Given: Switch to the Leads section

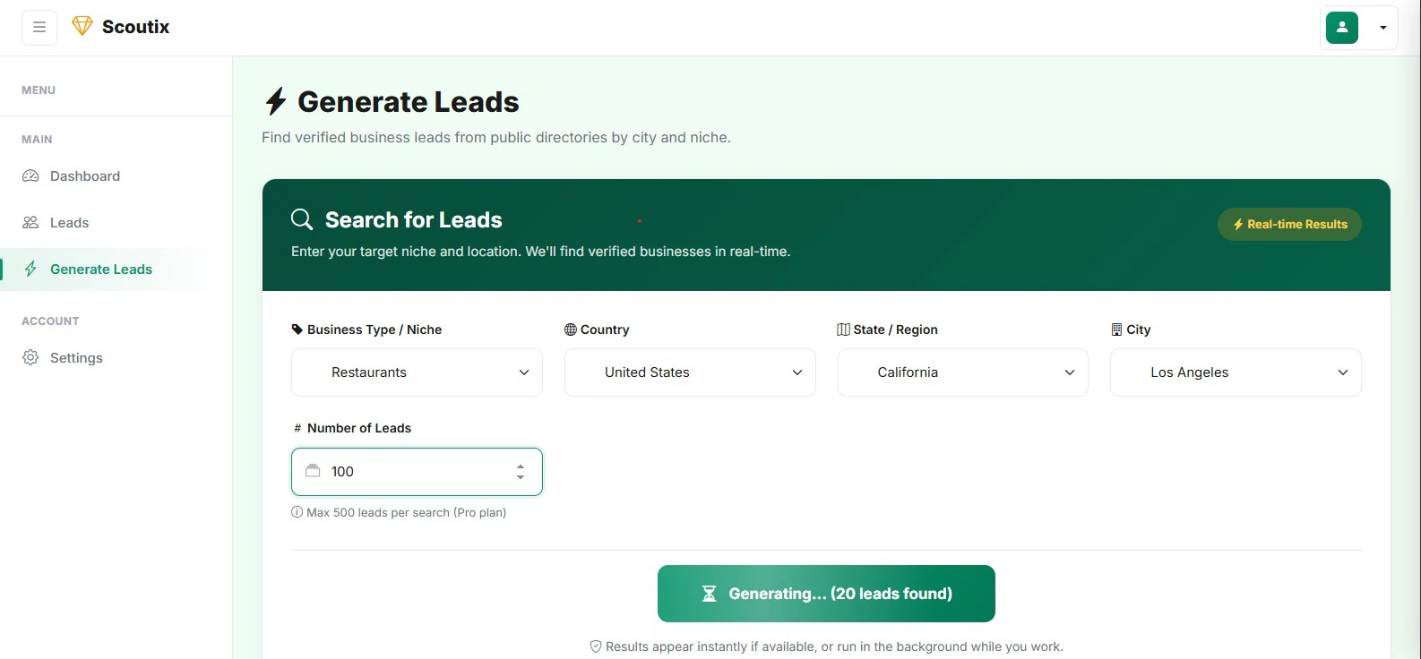Looking at the screenshot, I should click(69, 222).
